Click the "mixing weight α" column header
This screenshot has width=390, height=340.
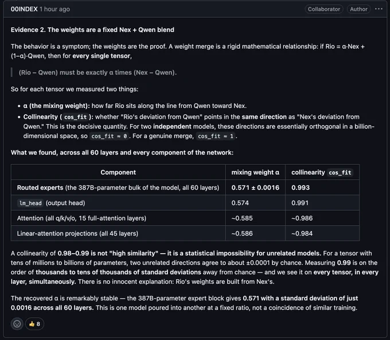pos(255,172)
